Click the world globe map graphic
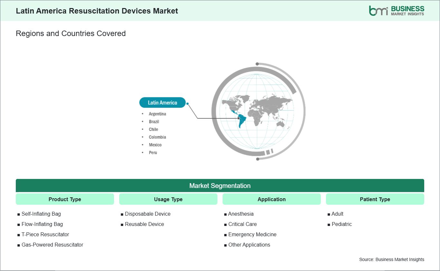 click(x=258, y=111)
